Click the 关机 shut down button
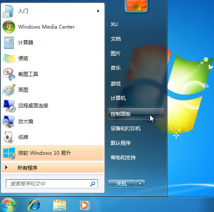 (122, 184)
